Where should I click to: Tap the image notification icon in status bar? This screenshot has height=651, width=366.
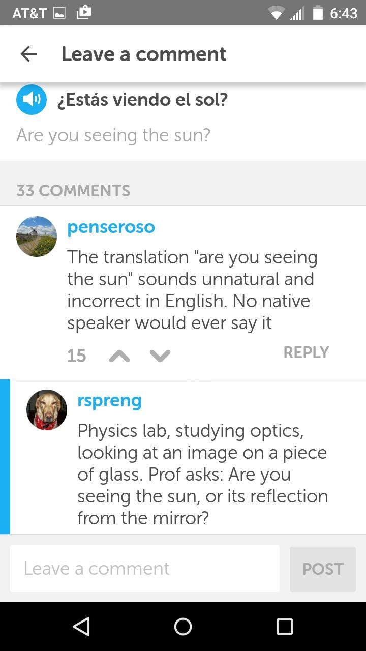tap(59, 13)
